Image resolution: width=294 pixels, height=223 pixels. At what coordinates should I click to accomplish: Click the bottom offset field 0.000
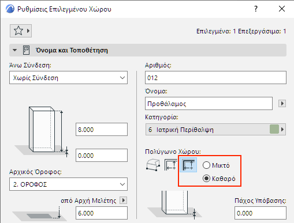coord(102,155)
